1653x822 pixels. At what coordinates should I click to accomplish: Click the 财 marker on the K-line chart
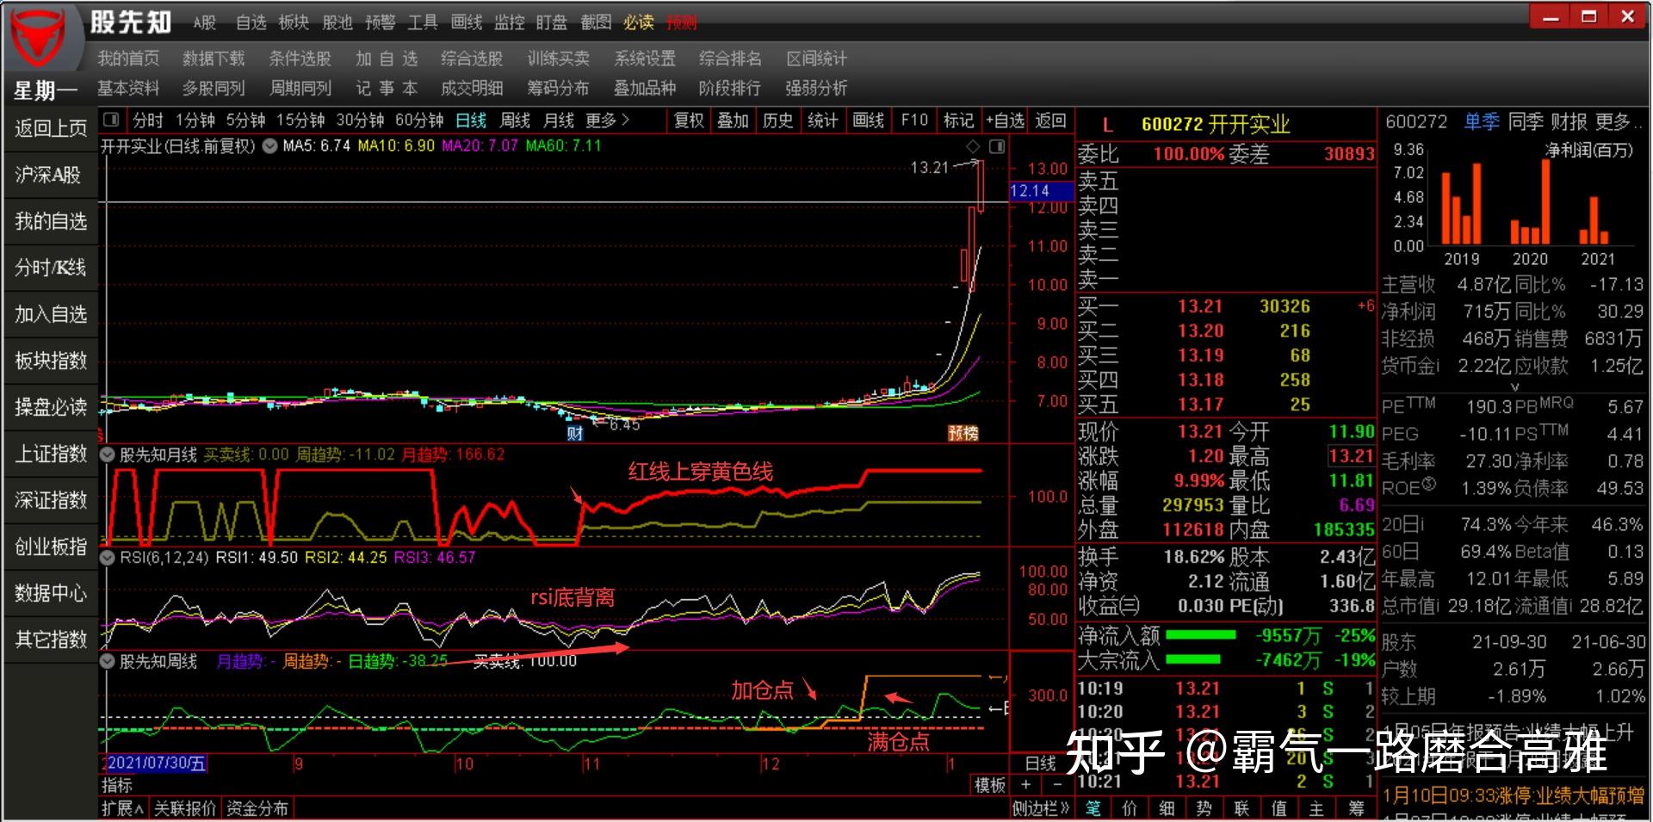[x=574, y=433]
